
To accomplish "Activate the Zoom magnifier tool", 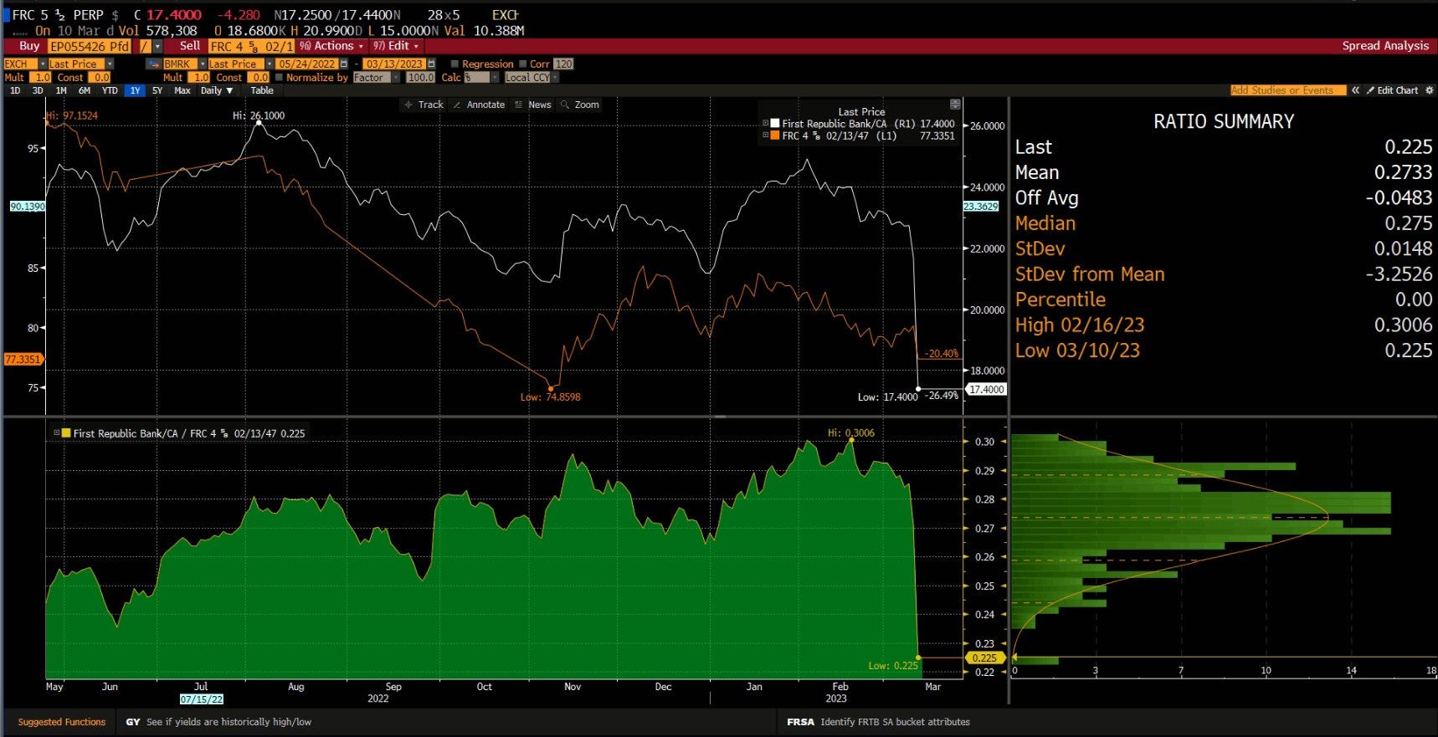I will tap(580, 105).
